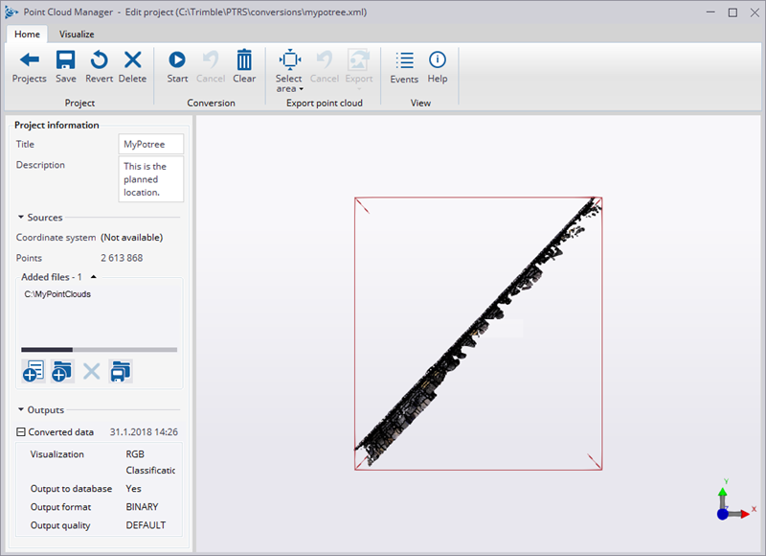Screen dimensions: 766x556
Task: Open the Select area dropdown
Action: tap(288, 69)
